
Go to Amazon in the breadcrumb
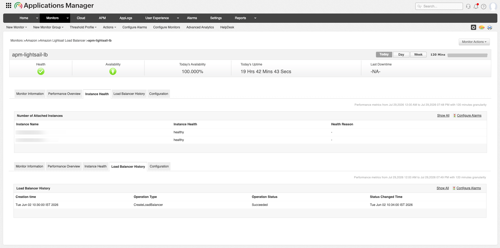[x=31, y=41]
